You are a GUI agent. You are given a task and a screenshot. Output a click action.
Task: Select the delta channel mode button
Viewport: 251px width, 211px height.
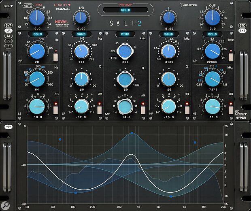click(x=9, y=46)
